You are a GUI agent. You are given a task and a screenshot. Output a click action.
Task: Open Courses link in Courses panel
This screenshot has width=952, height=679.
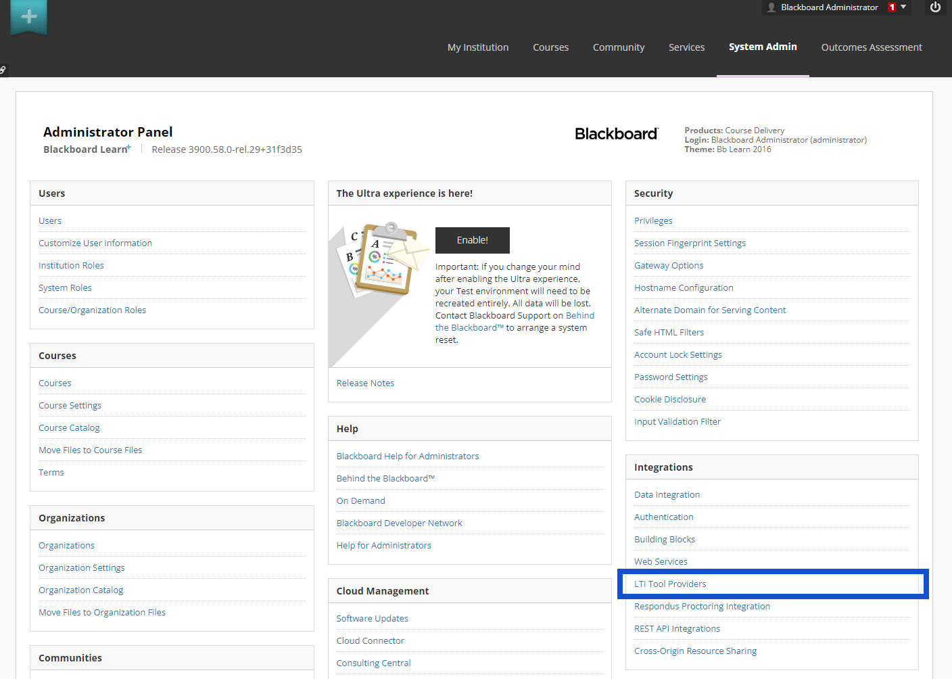(55, 383)
